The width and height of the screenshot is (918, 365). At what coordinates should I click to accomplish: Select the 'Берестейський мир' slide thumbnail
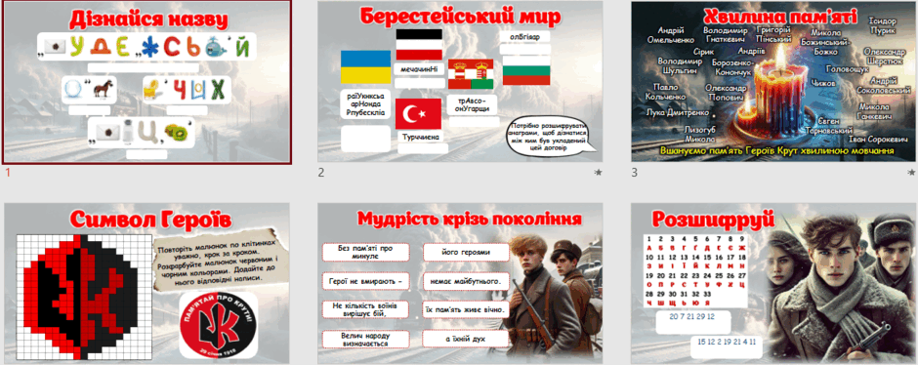pyautogui.click(x=460, y=82)
